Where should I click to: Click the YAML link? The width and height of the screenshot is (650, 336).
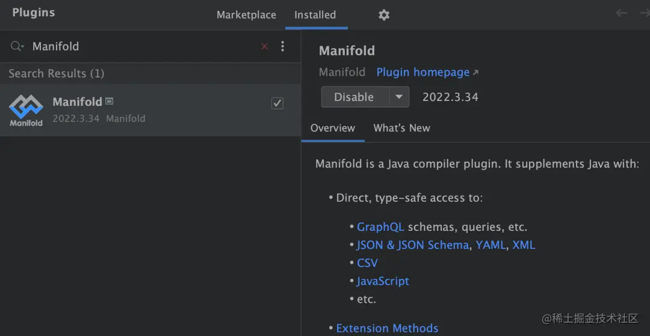point(491,245)
